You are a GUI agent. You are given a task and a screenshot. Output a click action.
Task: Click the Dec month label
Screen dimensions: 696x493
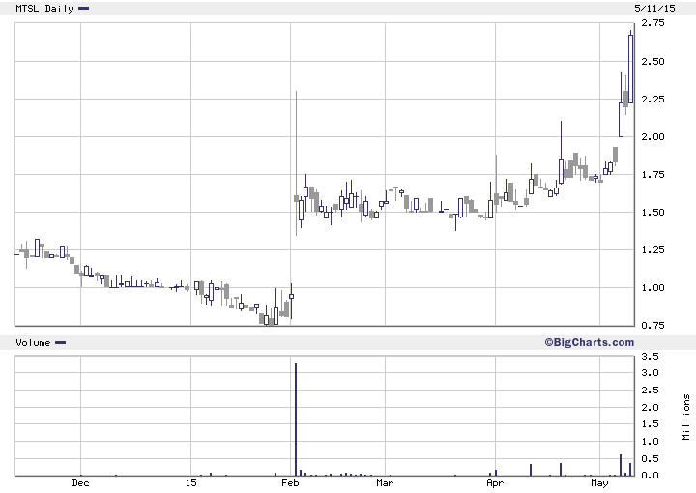(80, 482)
